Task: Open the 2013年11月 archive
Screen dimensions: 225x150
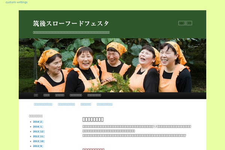Action: [x=39, y=136]
